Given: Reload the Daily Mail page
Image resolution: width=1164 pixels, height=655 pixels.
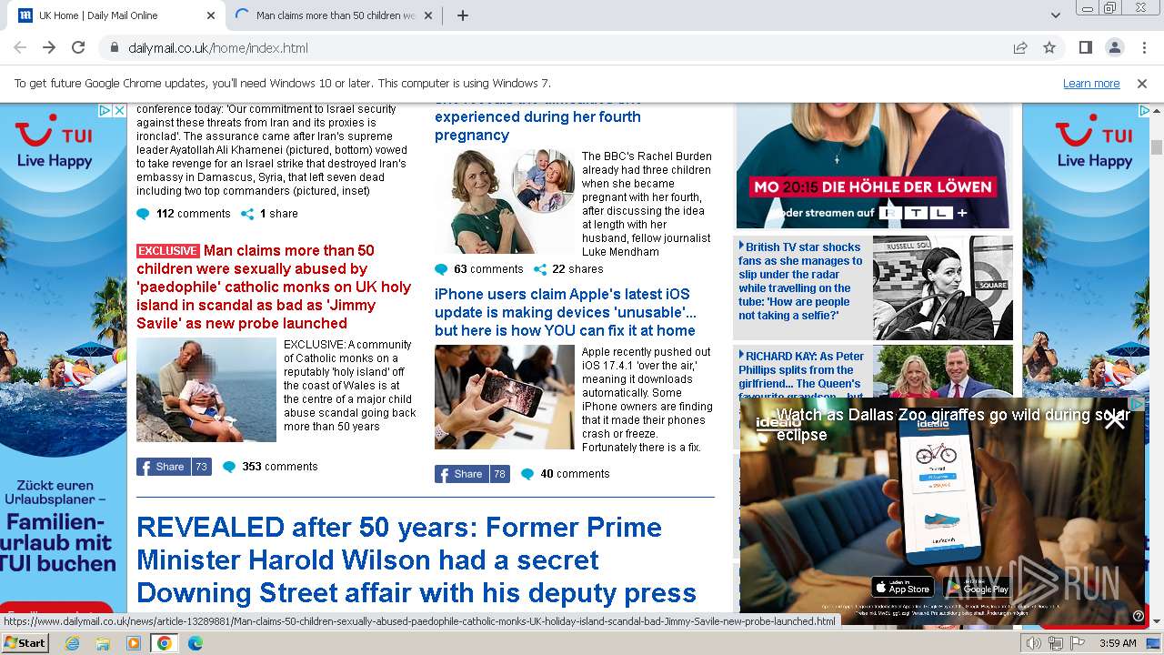Looking at the screenshot, I should pyautogui.click(x=78, y=47).
